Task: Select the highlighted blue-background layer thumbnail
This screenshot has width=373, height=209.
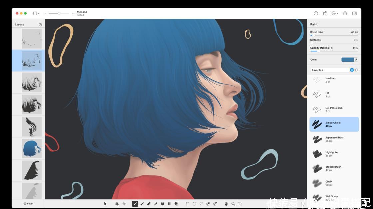Action: coord(32,60)
